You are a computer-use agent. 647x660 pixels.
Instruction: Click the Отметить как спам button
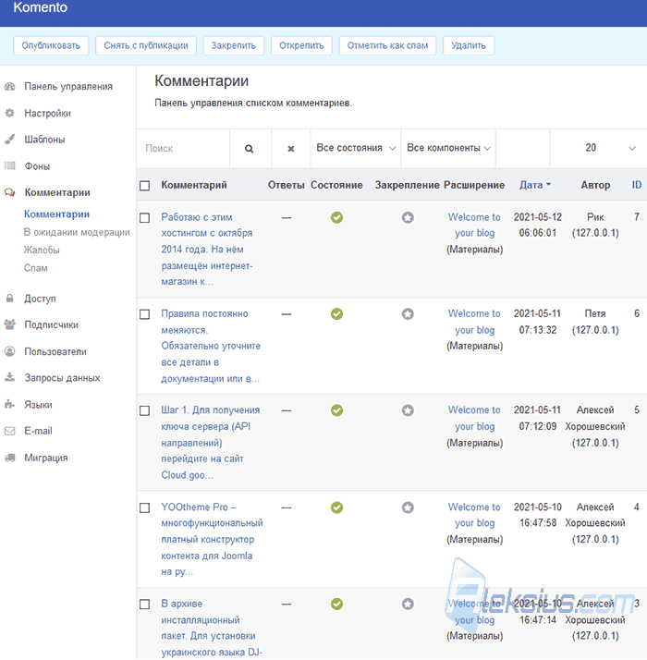pos(387,45)
